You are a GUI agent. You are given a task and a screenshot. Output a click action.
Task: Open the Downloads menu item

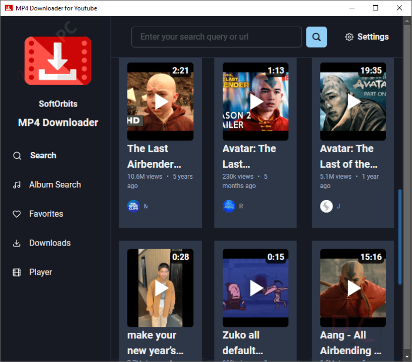point(50,243)
